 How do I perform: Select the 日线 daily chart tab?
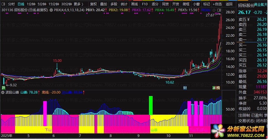(x=21, y=4)
